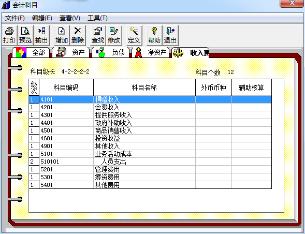This screenshot has height=234, width=305.
Task: Click the 定义 wand icon
Action: [134, 36]
